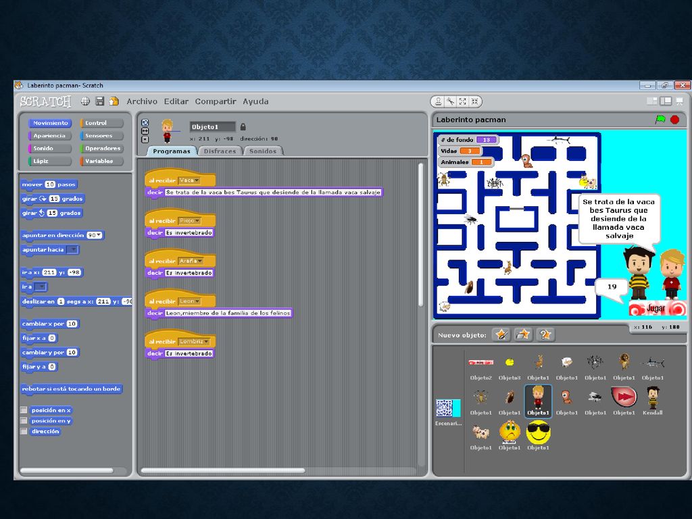Switch to full stage view mode
692x519 pixels.
(x=666, y=101)
